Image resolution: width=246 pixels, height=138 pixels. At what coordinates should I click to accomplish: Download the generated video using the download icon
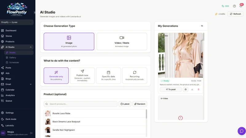click(192, 90)
